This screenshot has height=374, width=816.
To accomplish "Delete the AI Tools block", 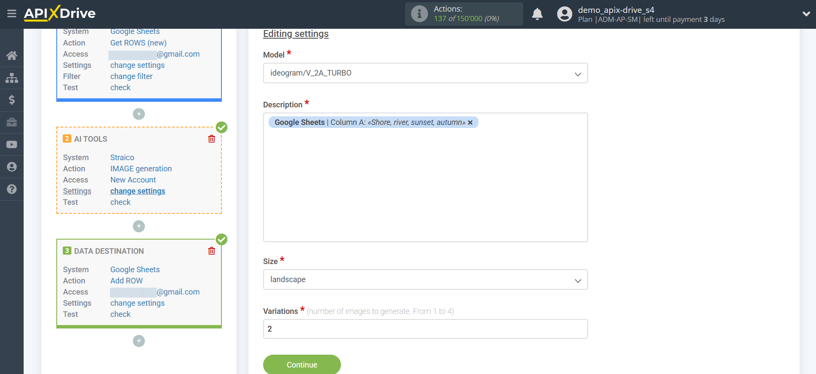I will pyautogui.click(x=212, y=139).
